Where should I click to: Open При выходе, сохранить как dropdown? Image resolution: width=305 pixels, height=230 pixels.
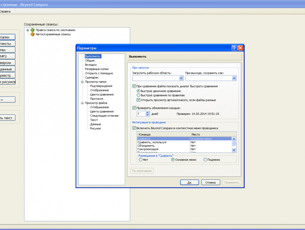234,78
